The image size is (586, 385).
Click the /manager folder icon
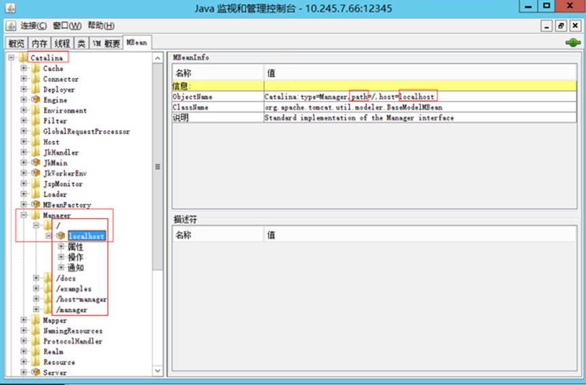(x=48, y=309)
